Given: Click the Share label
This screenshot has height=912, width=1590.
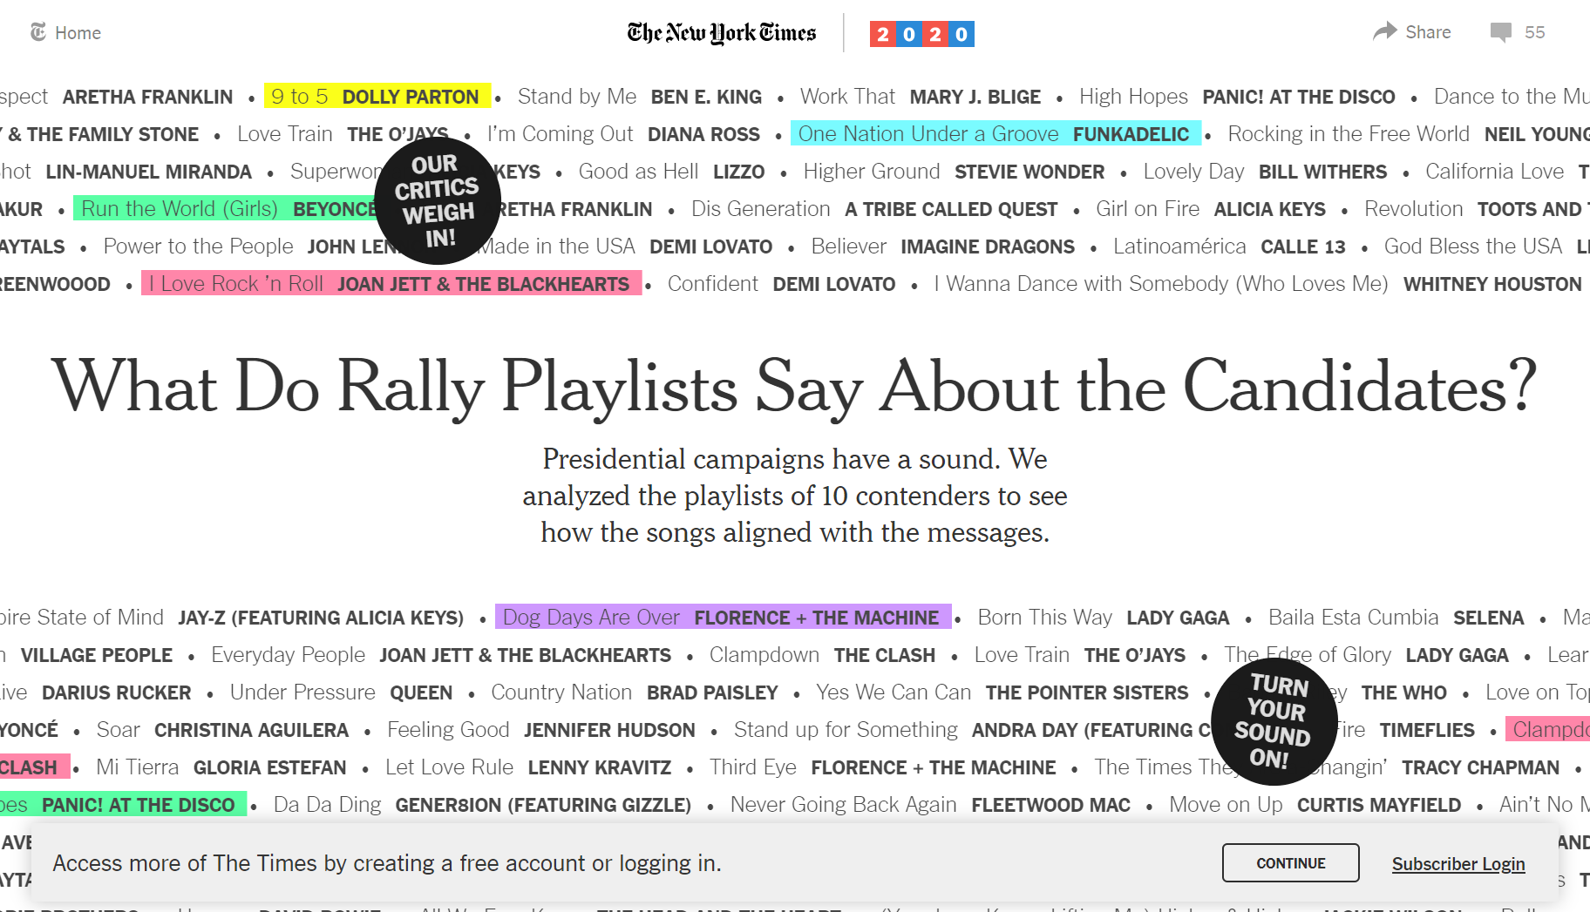Looking at the screenshot, I should click(1428, 32).
